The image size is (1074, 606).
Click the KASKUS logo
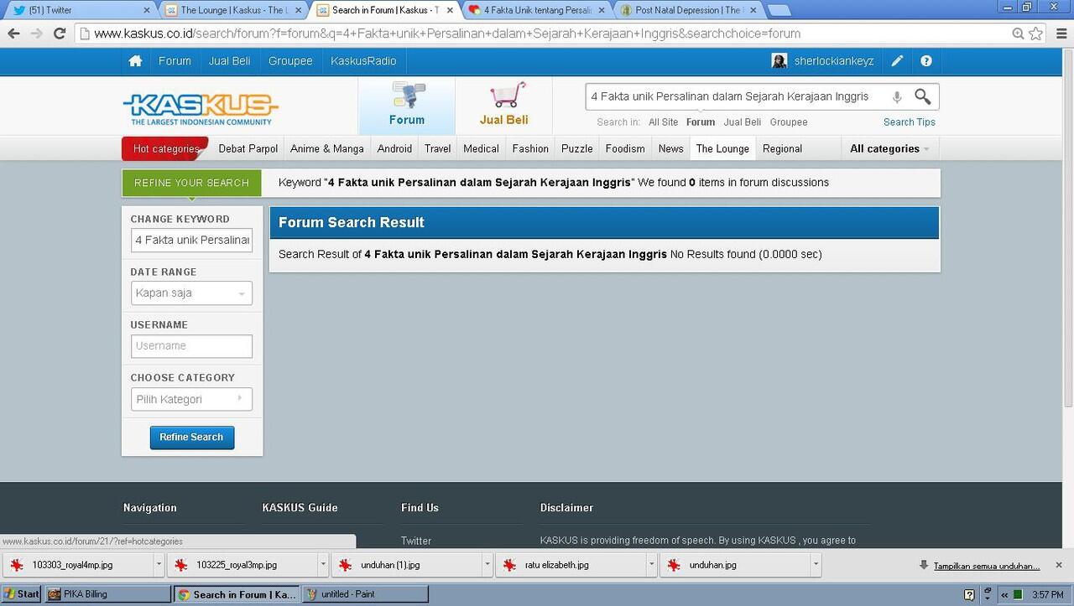[x=201, y=108]
